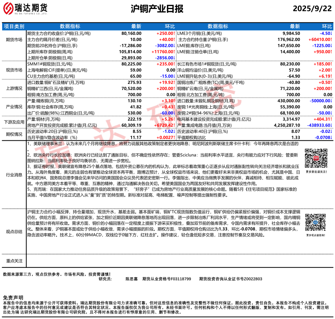The height and width of the screenshot is (319, 335).
Task: Click the 项目类别 column header
Action: (x=14, y=26)
